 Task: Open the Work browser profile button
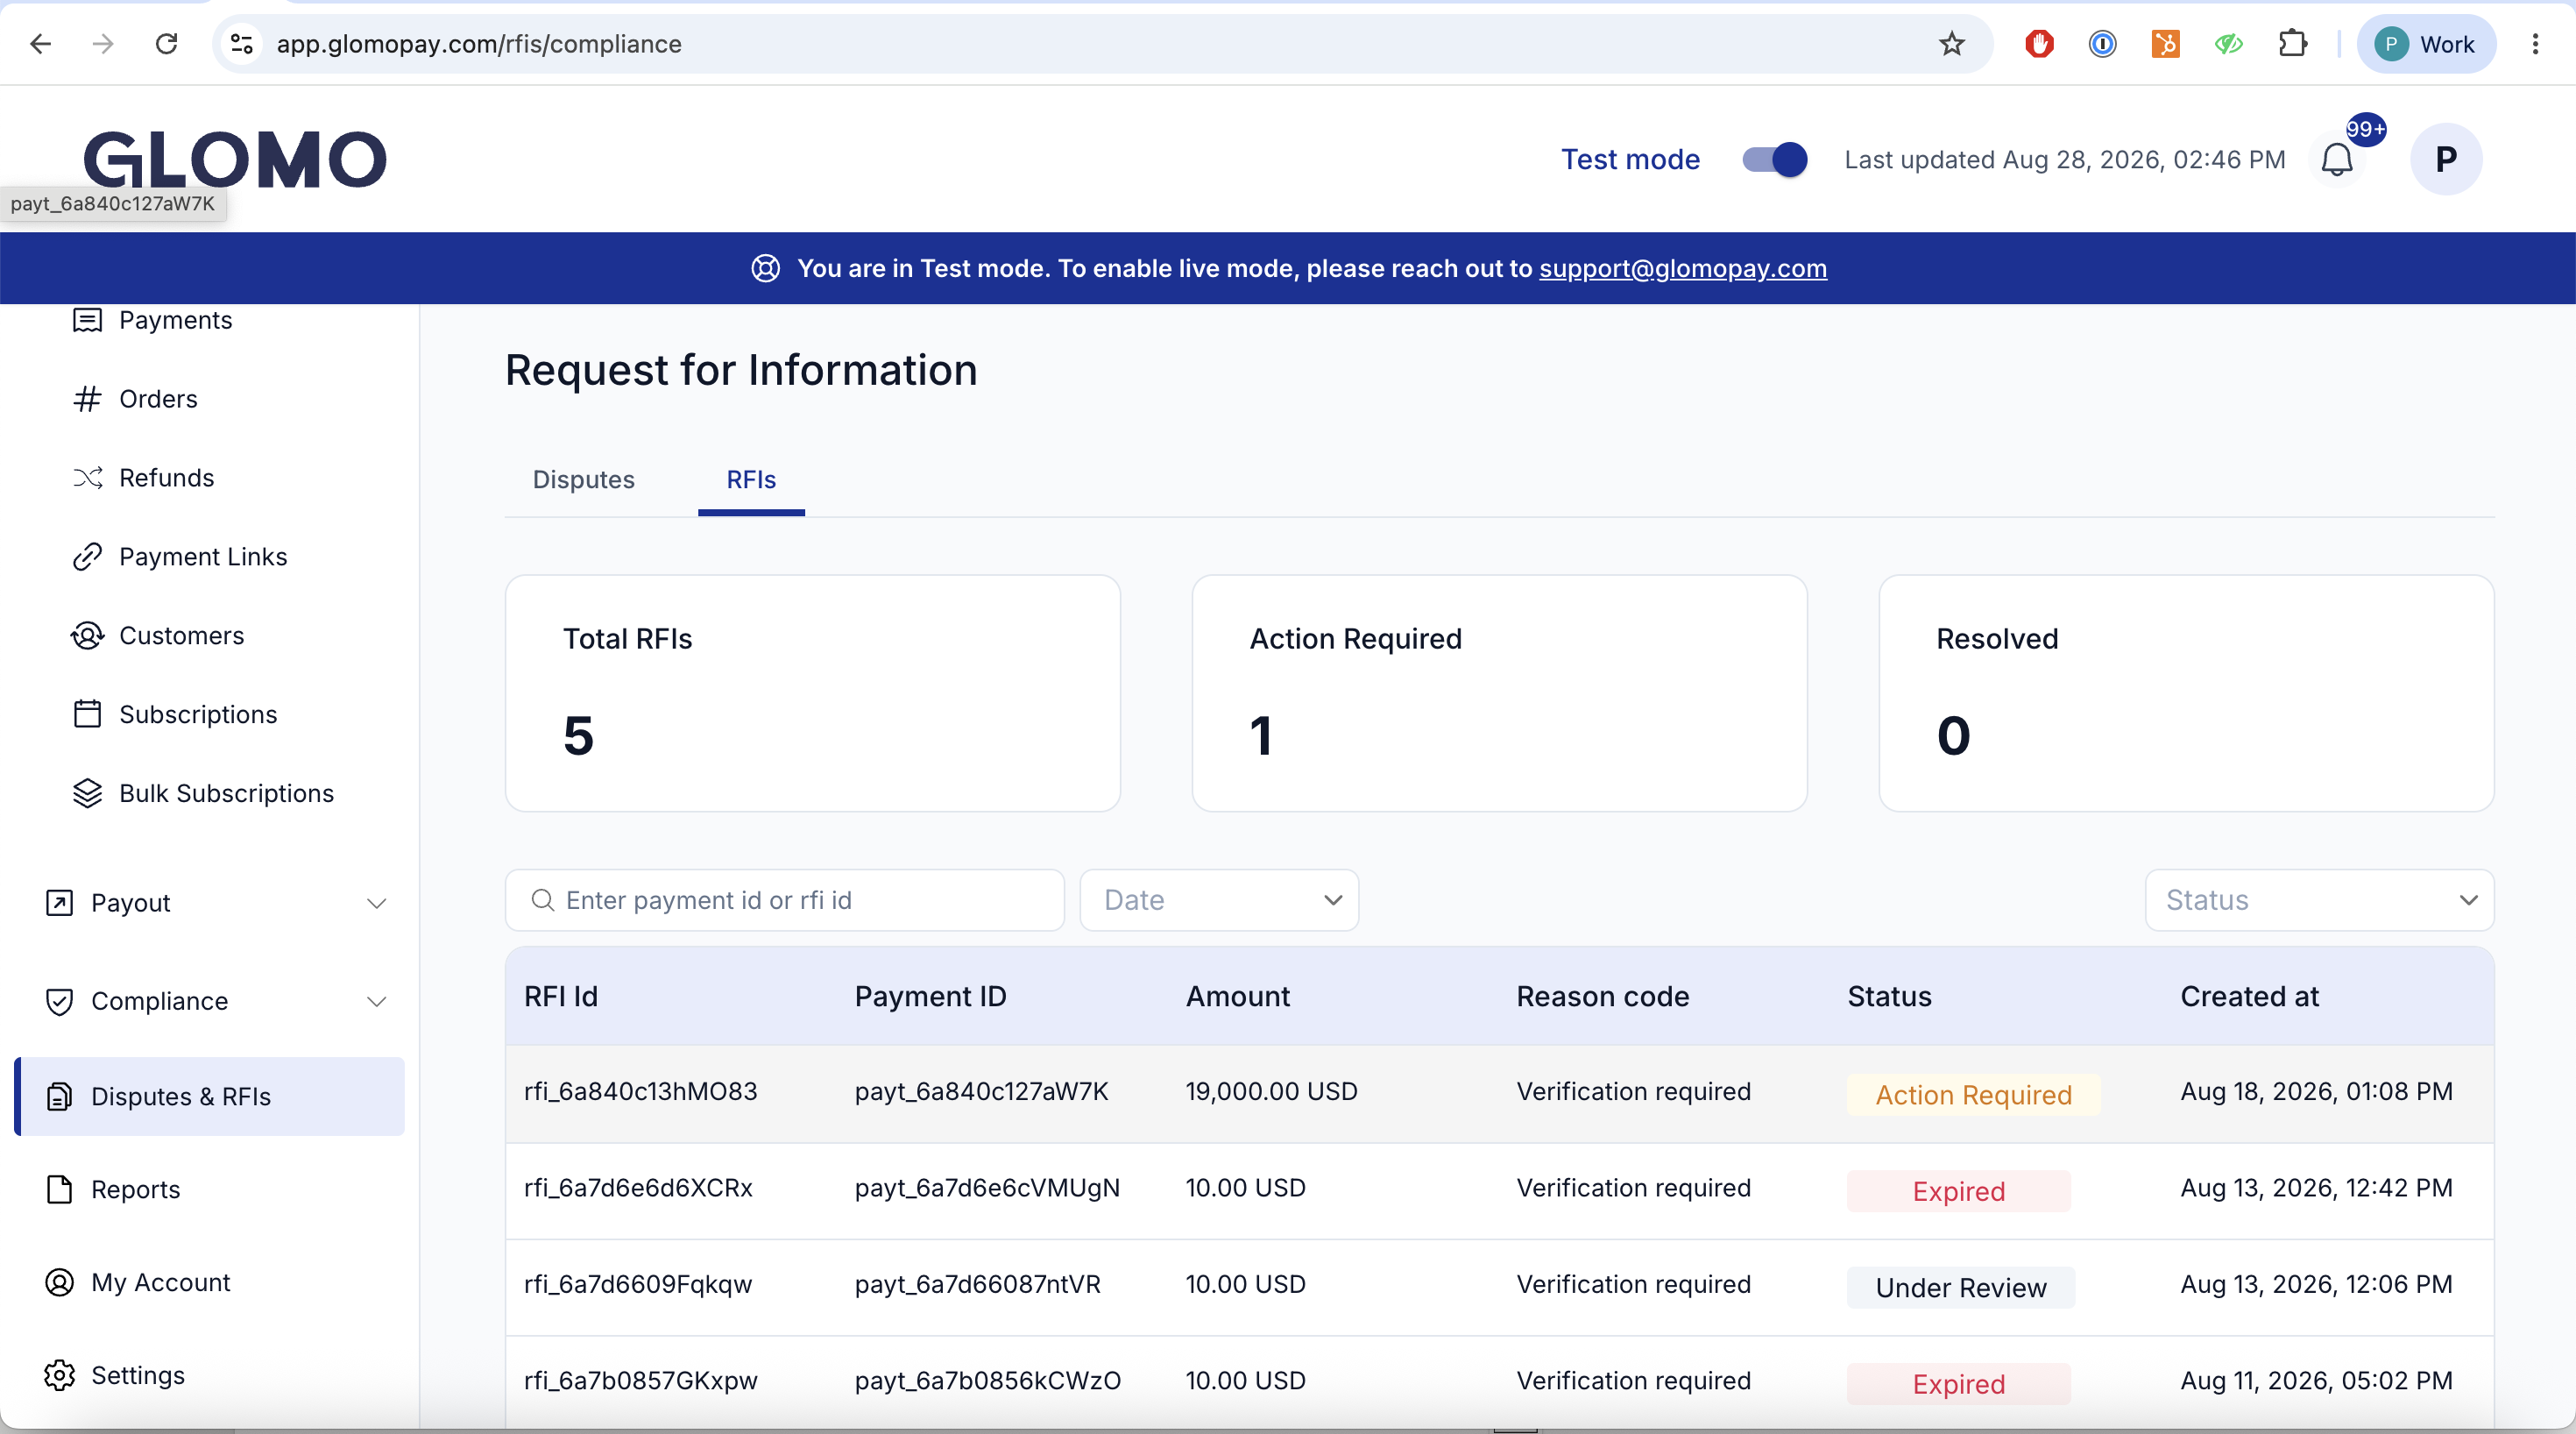pos(2426,44)
